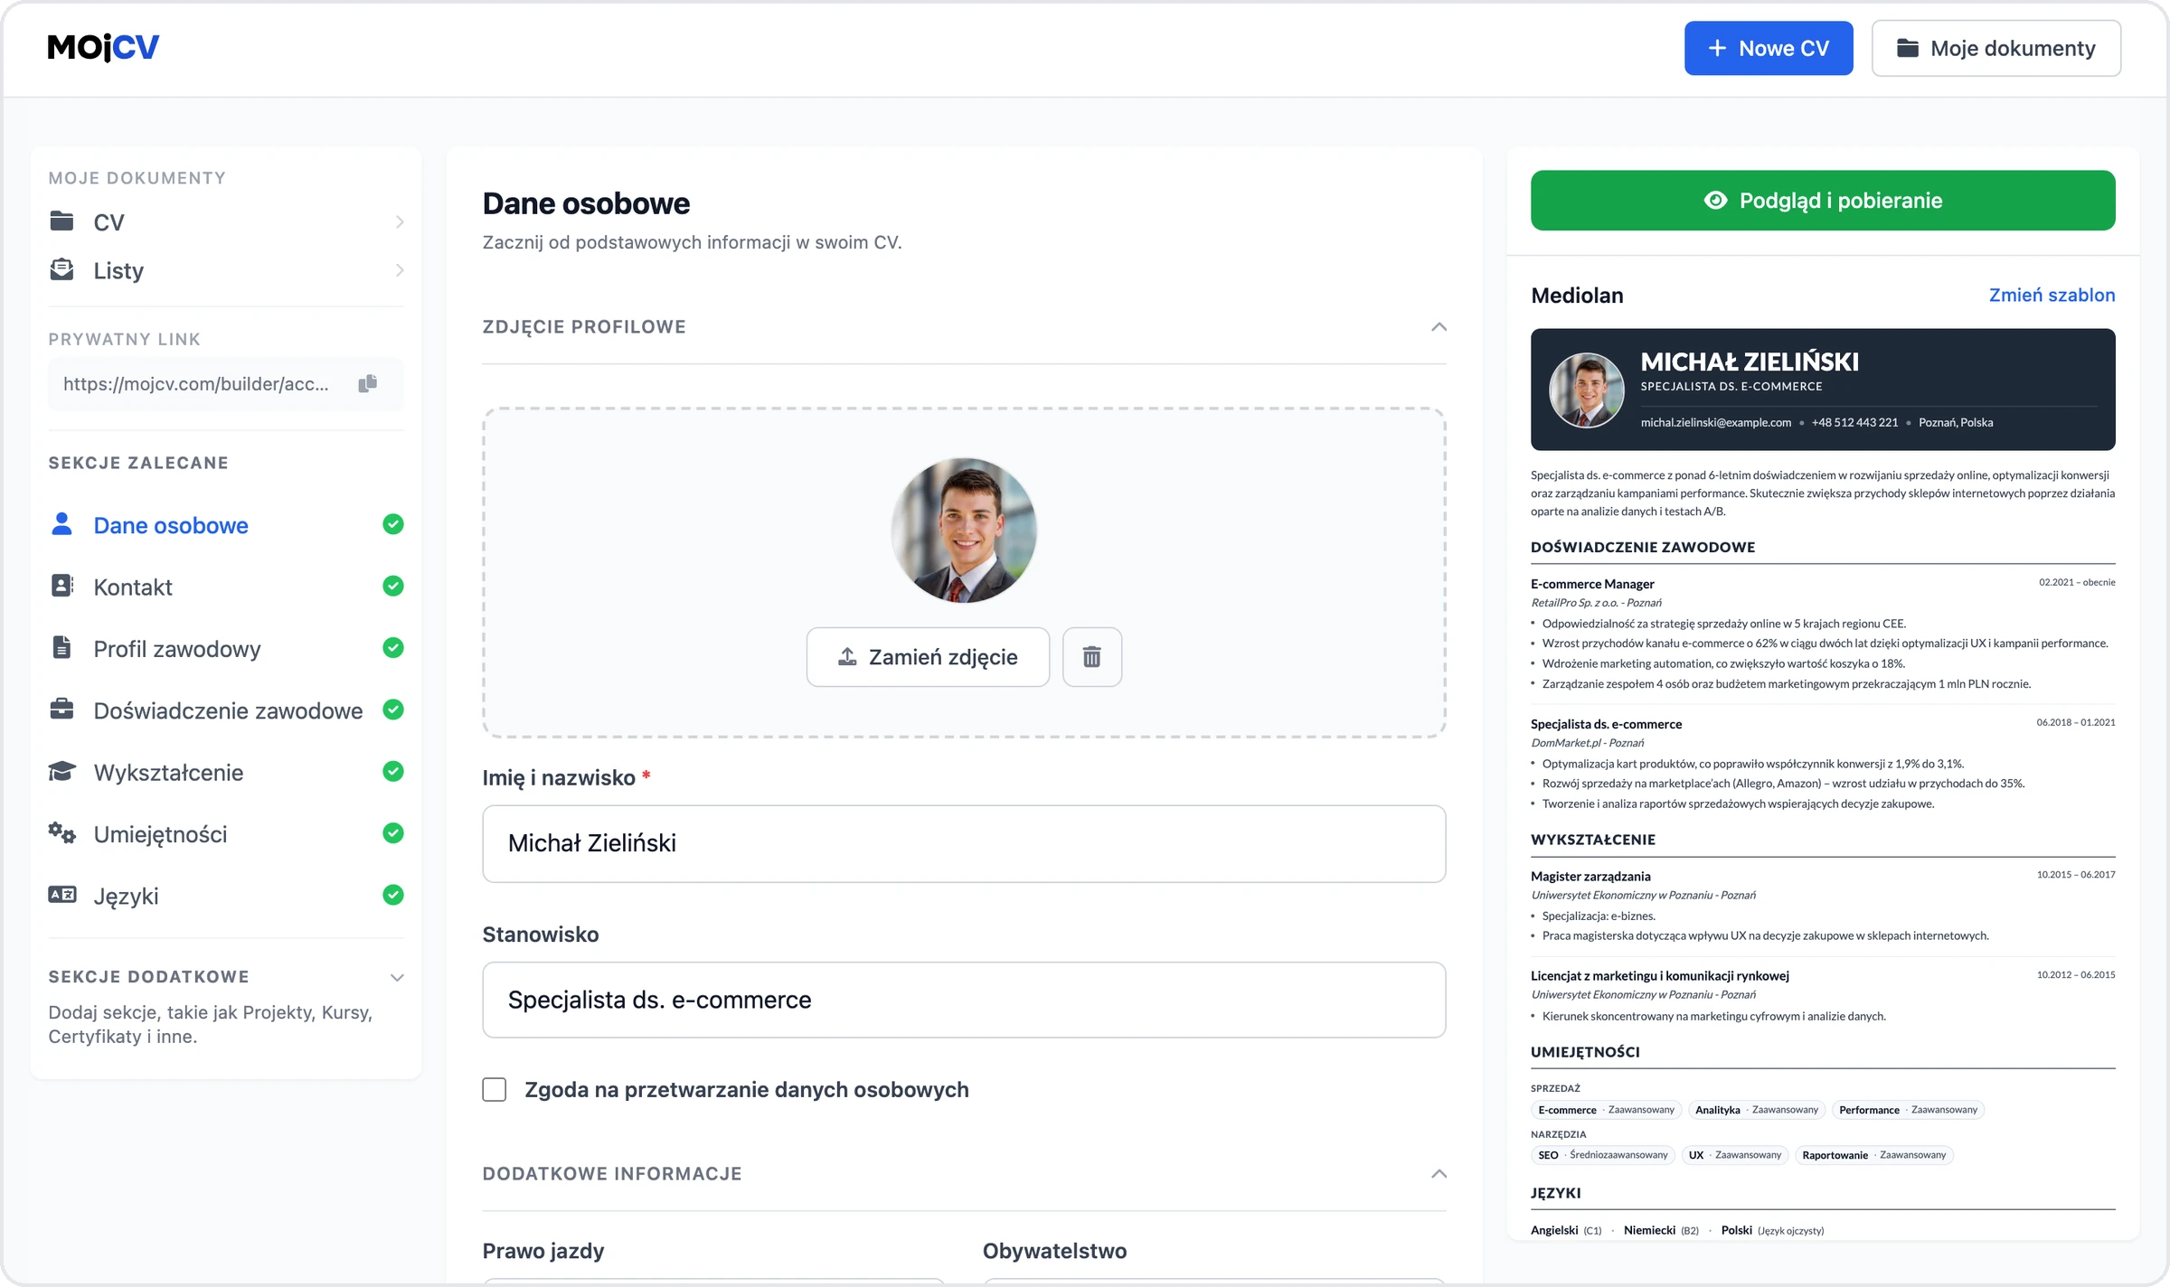
Task: Open the Dane osobowe section
Action: tap(226, 525)
